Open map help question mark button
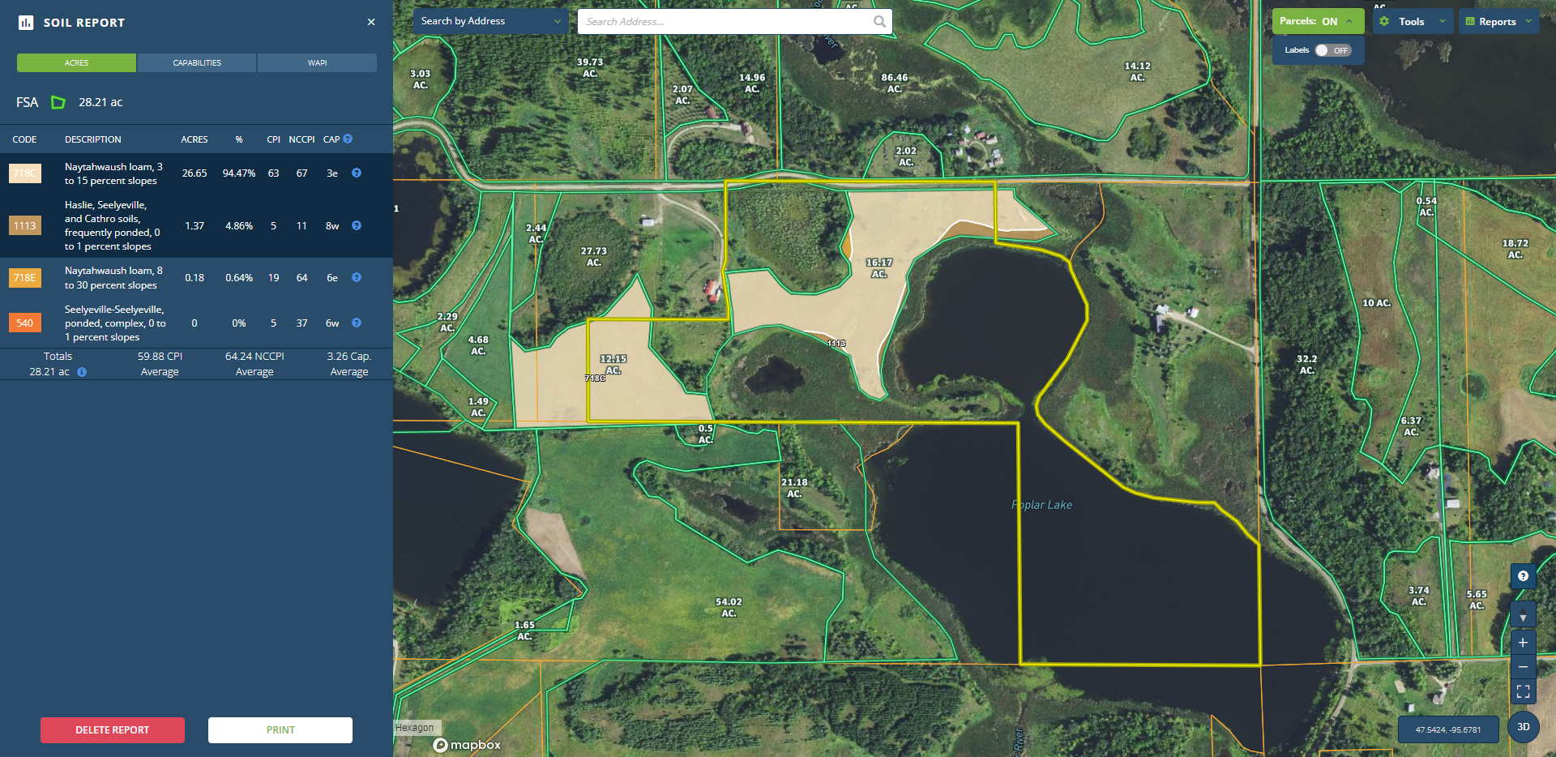The height and width of the screenshot is (757, 1556). coord(1523,576)
